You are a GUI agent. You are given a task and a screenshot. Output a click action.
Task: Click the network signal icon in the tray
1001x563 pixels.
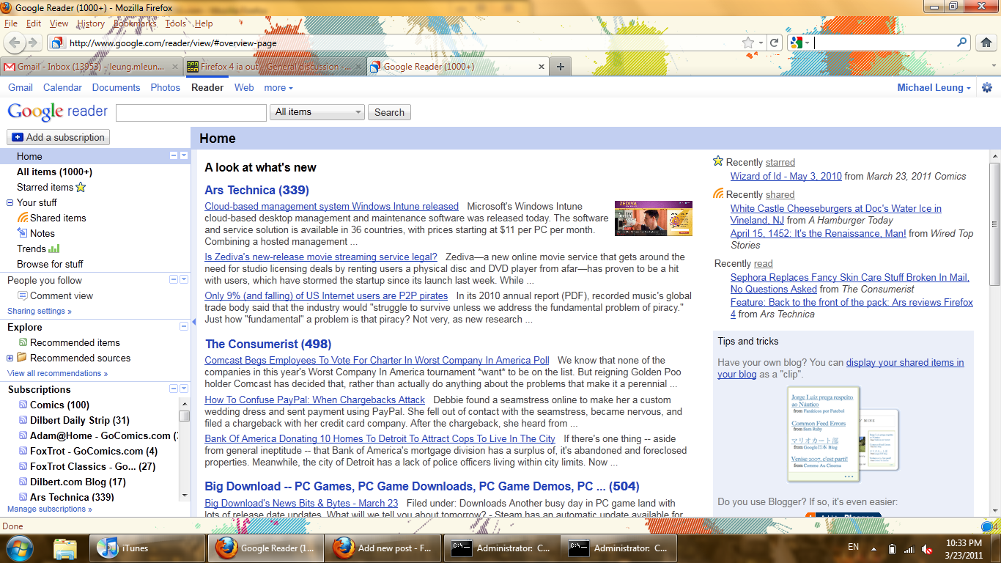click(x=909, y=548)
